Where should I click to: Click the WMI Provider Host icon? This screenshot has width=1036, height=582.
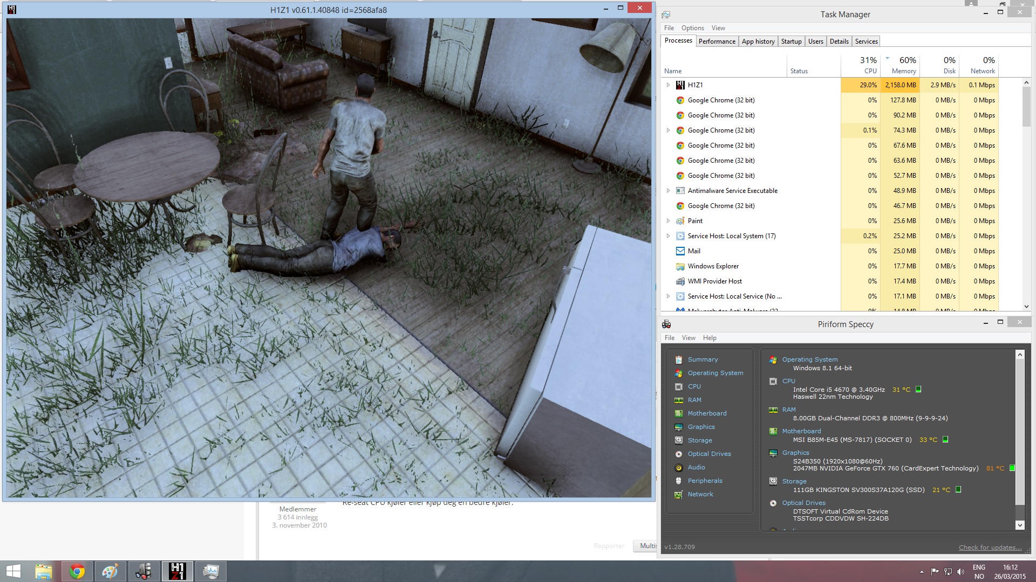click(680, 281)
